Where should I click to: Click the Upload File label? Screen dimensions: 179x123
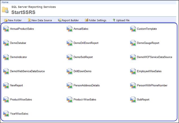123,20
